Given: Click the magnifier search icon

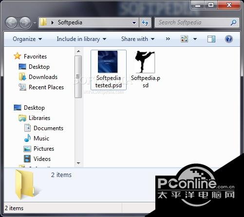Looking at the screenshot, I should pyautogui.click(x=233, y=22).
